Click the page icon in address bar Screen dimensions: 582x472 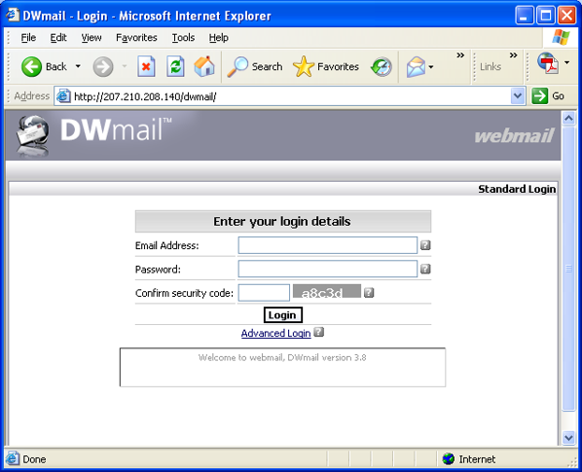pos(63,96)
